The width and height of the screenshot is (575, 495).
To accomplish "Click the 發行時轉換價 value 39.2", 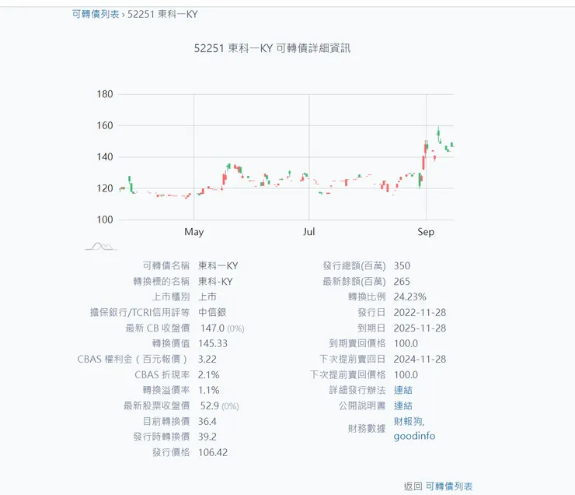I will point(207,437).
